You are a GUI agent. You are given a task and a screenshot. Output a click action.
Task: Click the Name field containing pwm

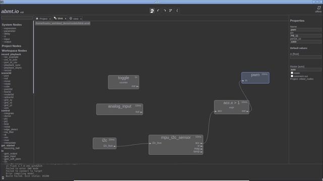(x=305, y=30)
